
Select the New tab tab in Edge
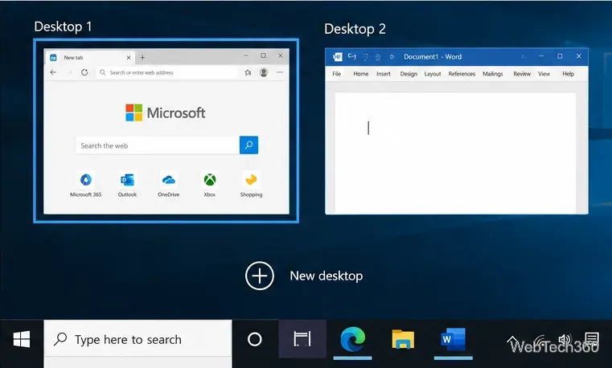tap(89, 57)
